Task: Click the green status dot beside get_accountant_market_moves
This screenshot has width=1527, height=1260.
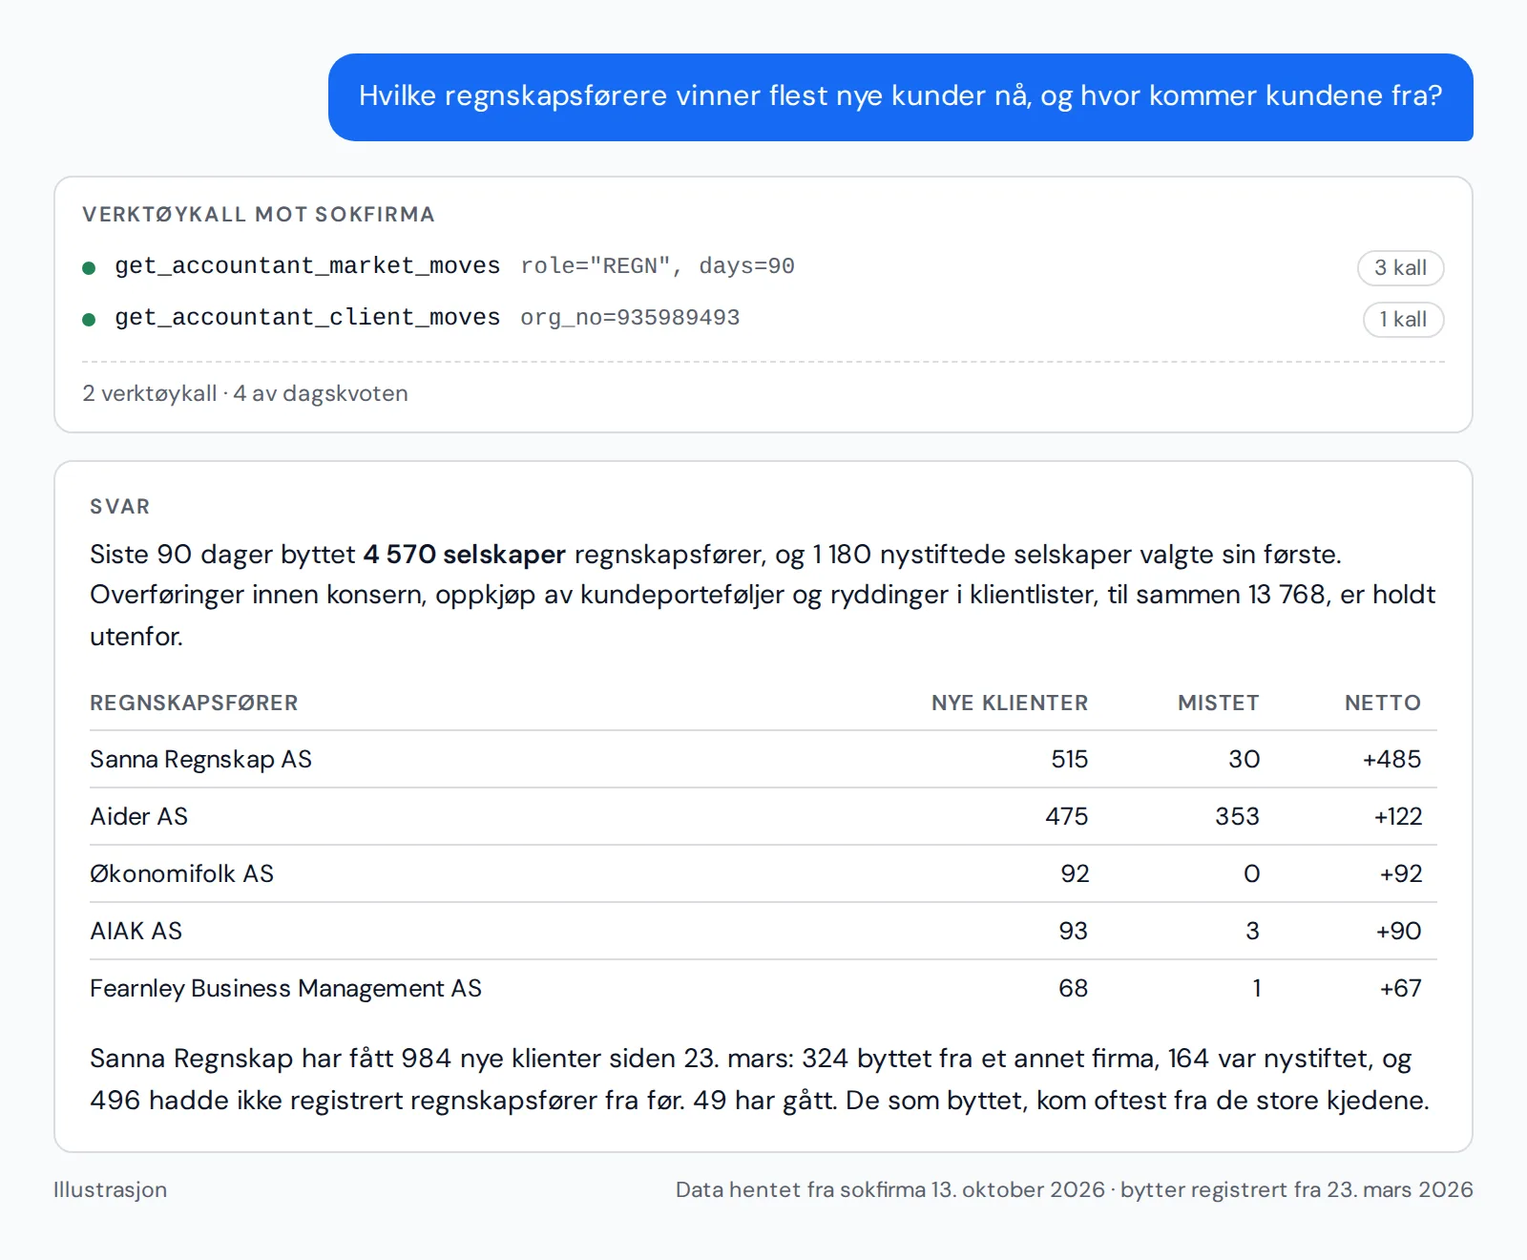Action: click(89, 268)
